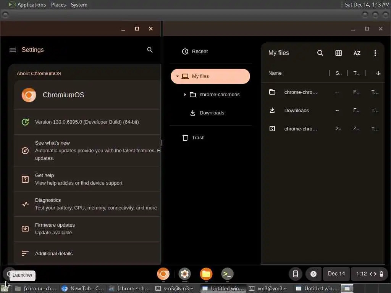Open Trash in the Files sidebar

(x=210, y=137)
